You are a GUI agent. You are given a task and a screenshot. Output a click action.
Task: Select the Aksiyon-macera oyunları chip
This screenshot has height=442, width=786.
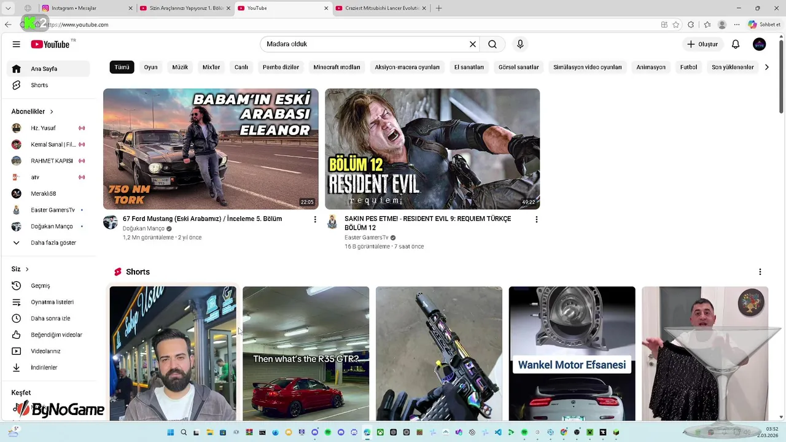coord(407,67)
